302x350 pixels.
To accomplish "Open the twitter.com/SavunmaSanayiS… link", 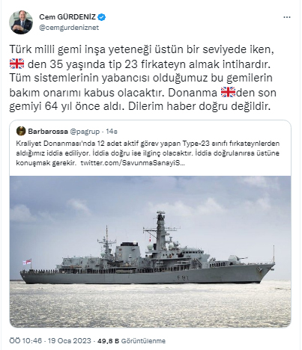I will (x=133, y=163).
